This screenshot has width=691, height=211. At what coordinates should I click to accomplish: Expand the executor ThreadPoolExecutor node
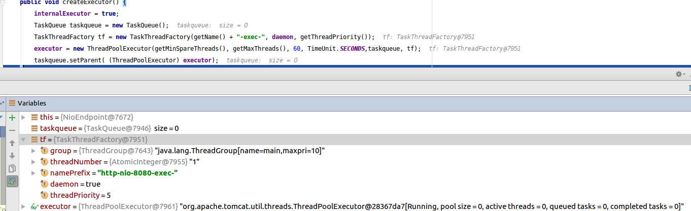(x=23, y=206)
